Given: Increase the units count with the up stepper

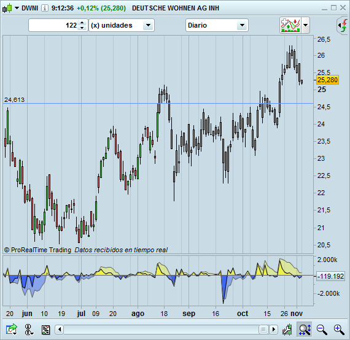Looking at the screenshot, I should coord(82,23).
